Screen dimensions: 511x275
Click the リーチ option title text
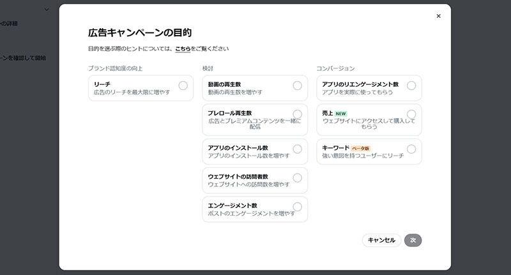click(102, 84)
